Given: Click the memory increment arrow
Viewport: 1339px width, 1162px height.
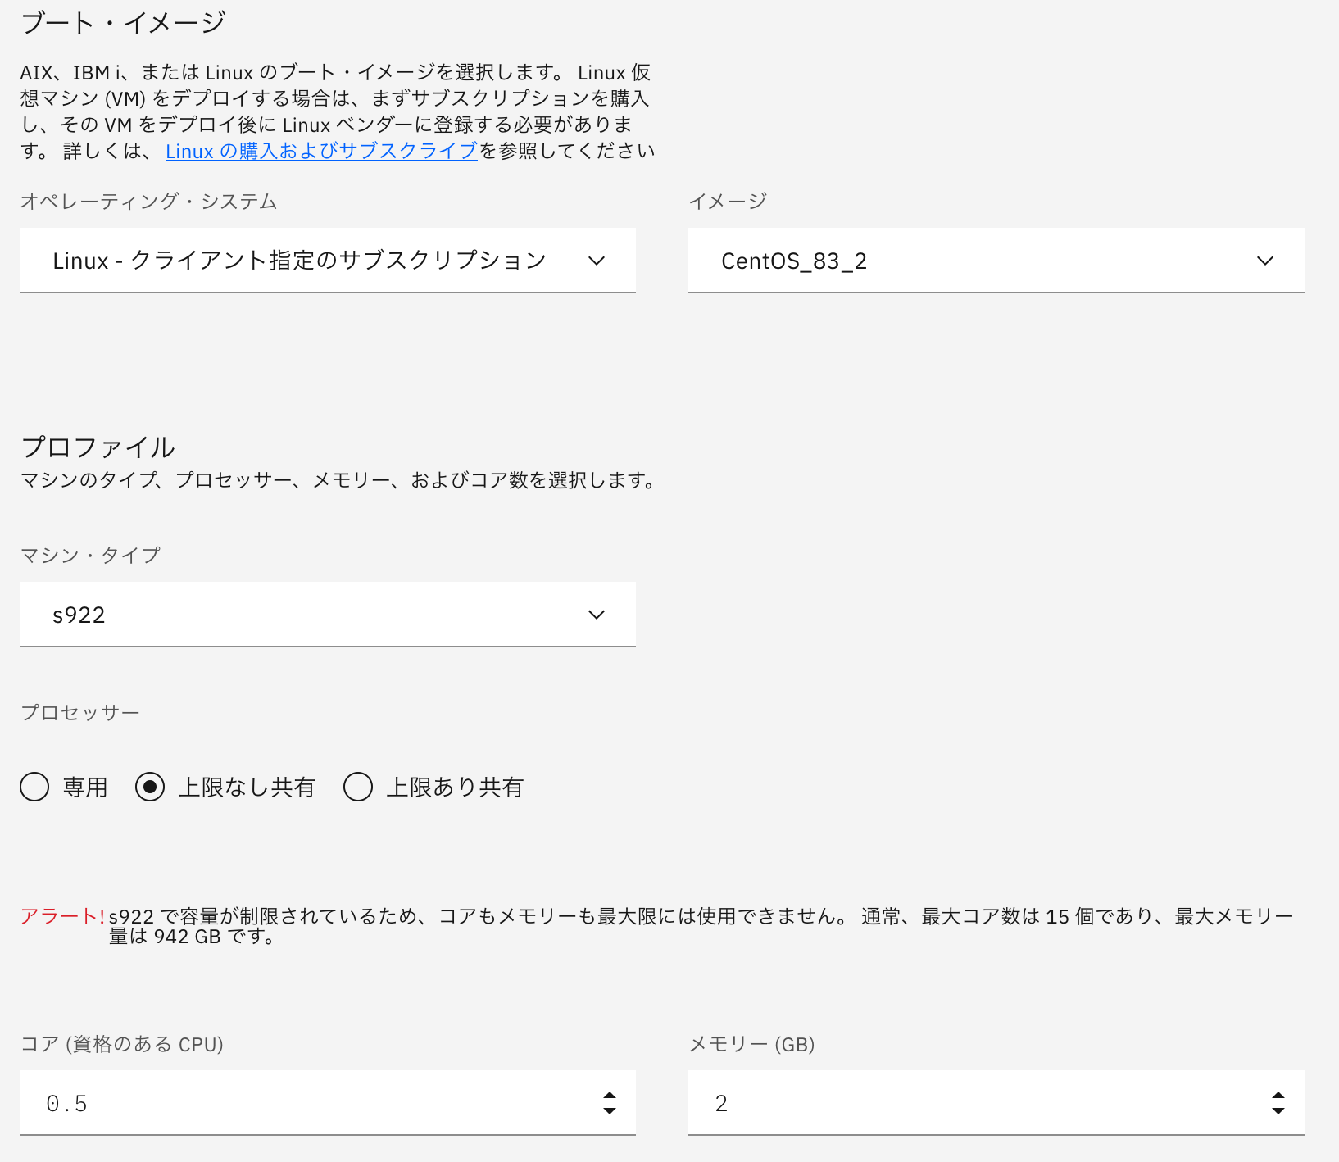Looking at the screenshot, I should (x=1278, y=1096).
